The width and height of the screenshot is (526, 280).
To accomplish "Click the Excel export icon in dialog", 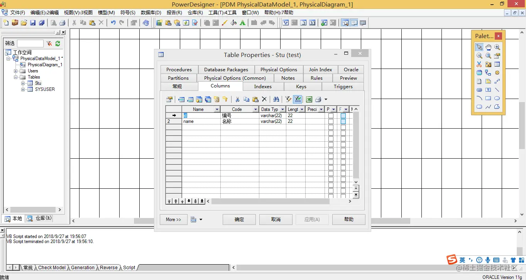I will (x=309, y=99).
